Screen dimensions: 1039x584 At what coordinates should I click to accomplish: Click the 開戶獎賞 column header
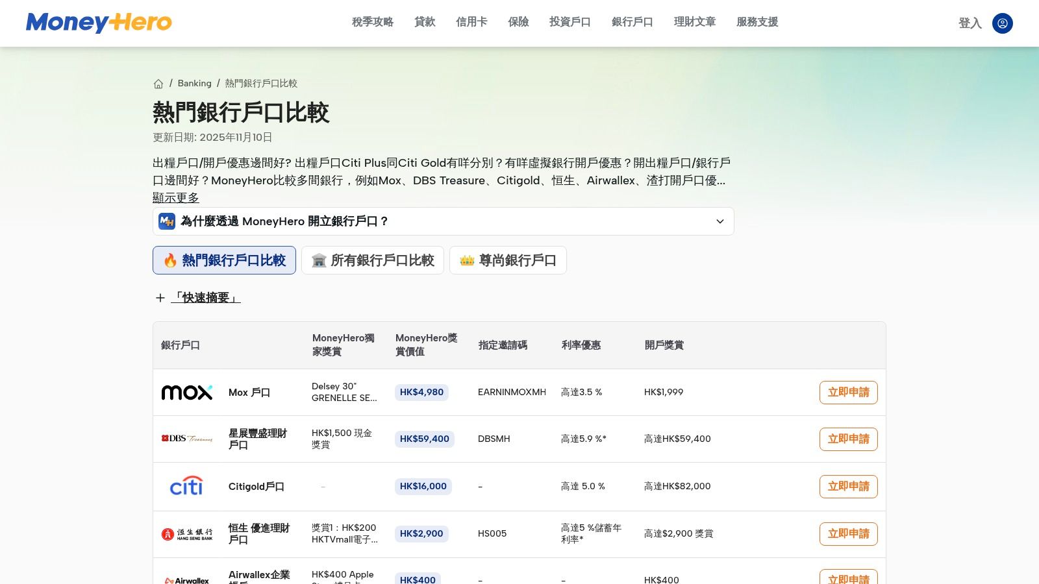tap(664, 345)
